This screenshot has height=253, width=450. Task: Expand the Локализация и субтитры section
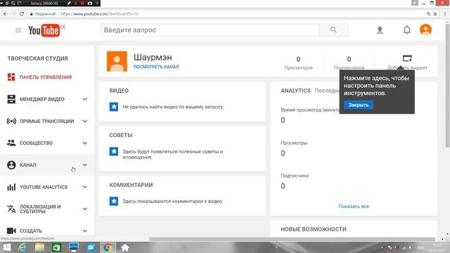(84, 209)
